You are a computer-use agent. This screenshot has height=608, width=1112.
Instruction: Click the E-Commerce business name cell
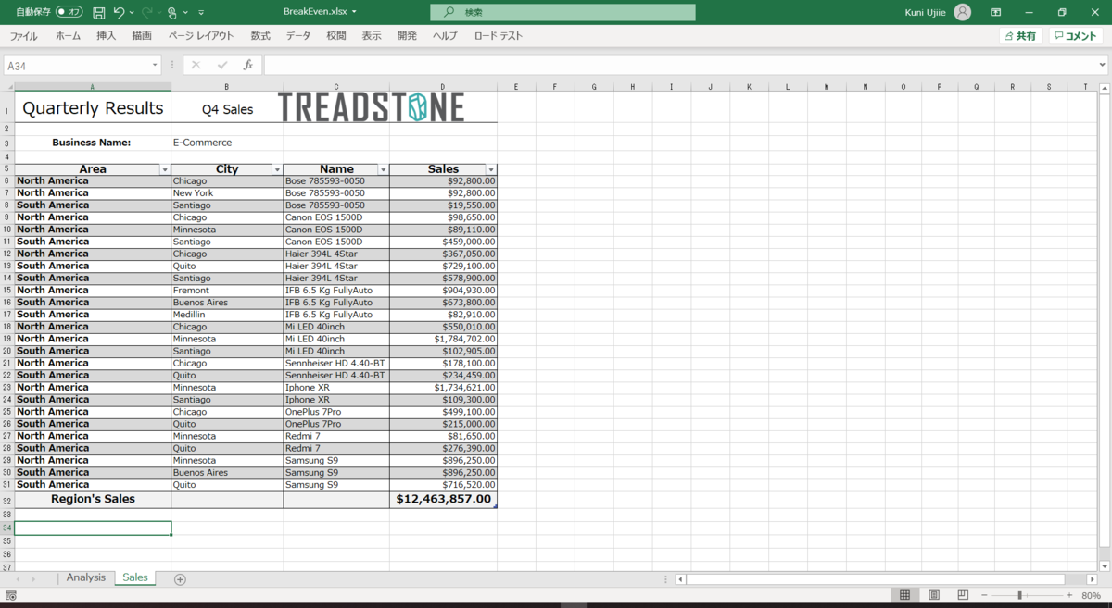tap(227, 143)
